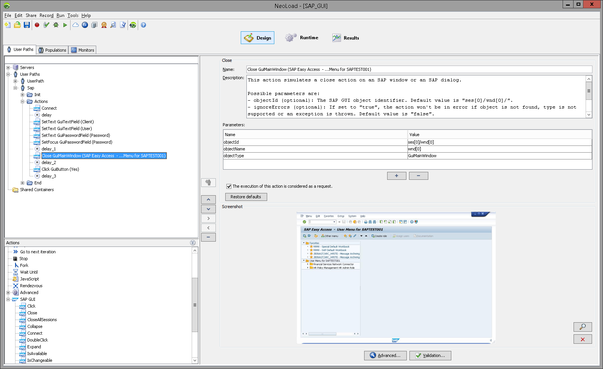The image size is (603, 369).
Task: Open the Record menu
Action: coord(46,15)
